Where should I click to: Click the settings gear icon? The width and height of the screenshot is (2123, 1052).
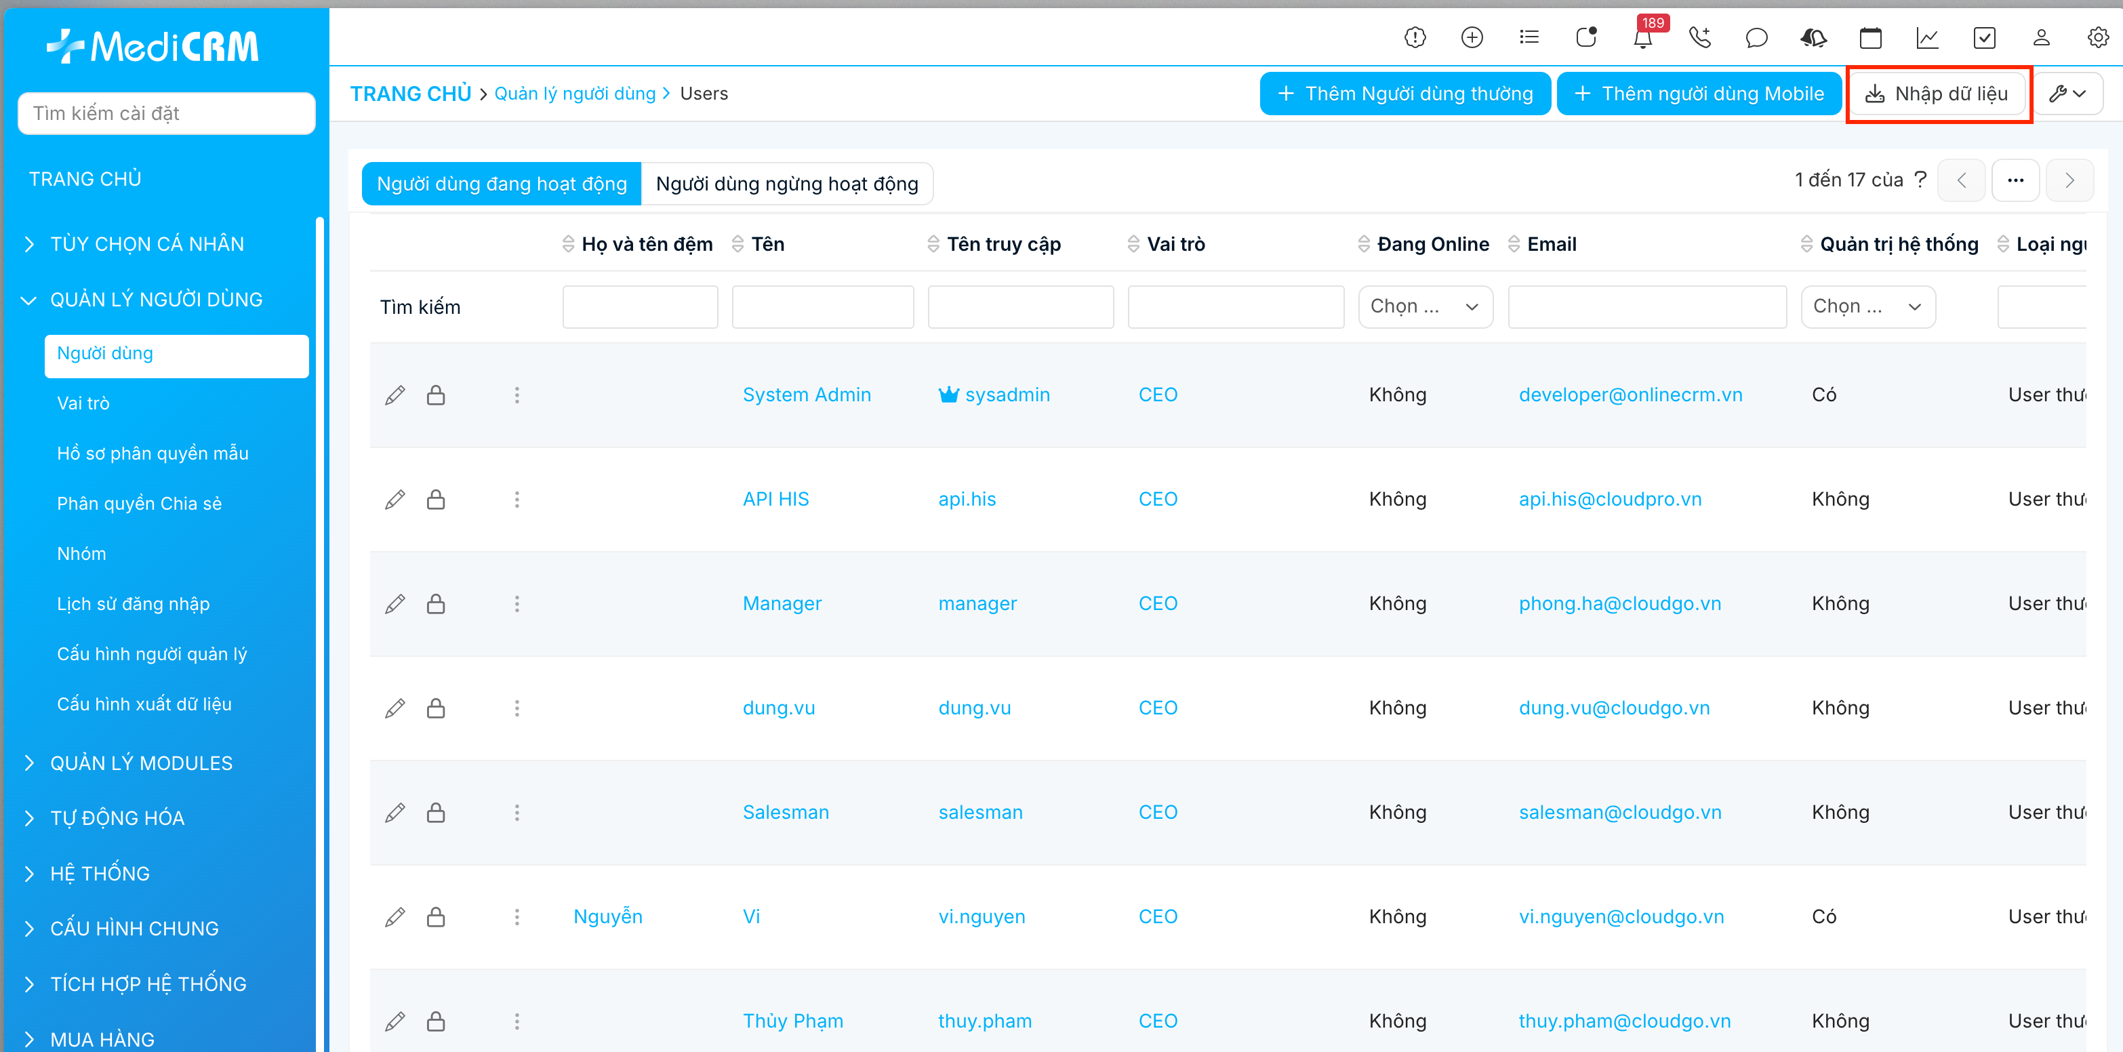[2097, 38]
